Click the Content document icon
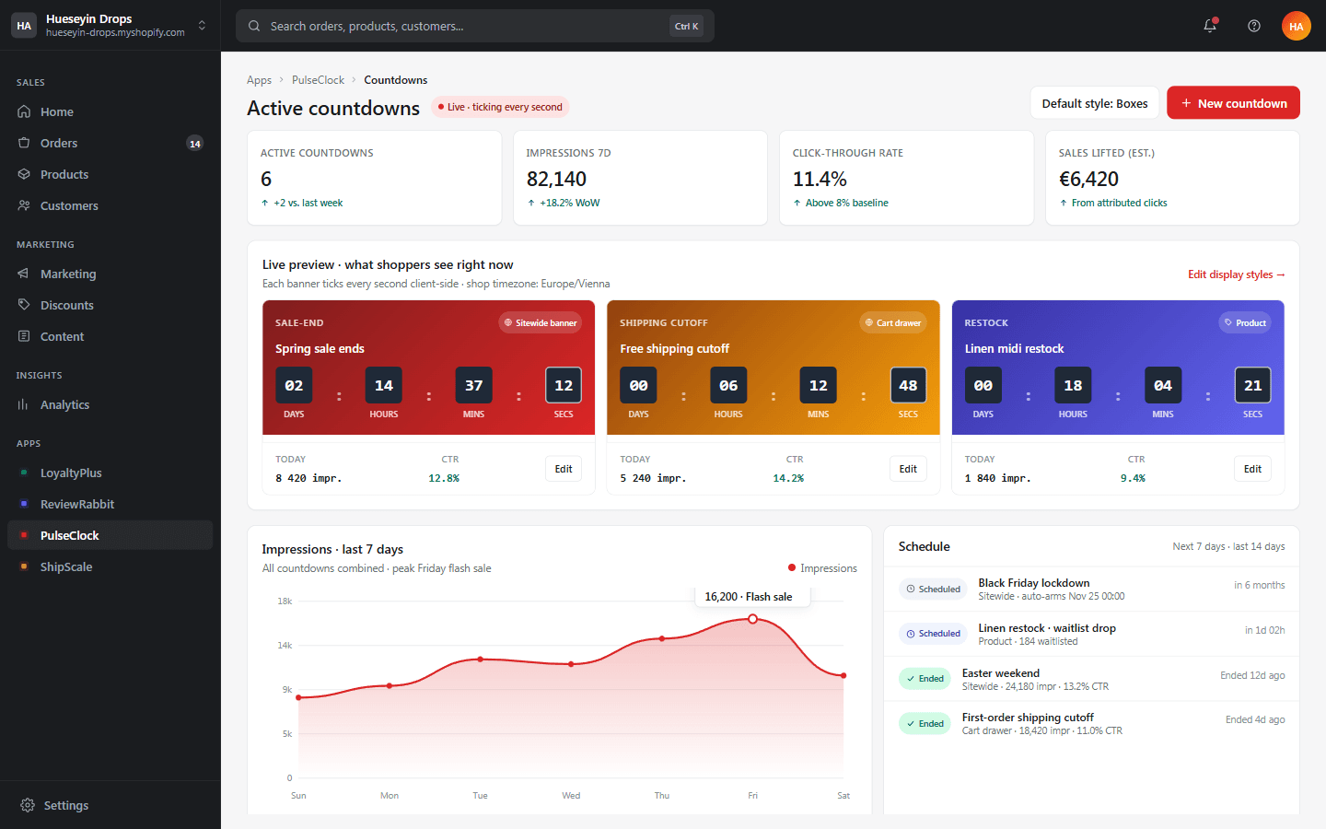1326x829 pixels. pyautogui.click(x=24, y=336)
